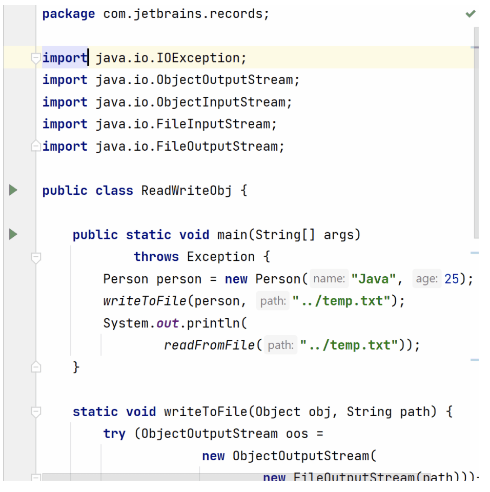The height and width of the screenshot is (492, 490).
Task: Click the italic writeToFile call in main
Action: click(x=145, y=301)
